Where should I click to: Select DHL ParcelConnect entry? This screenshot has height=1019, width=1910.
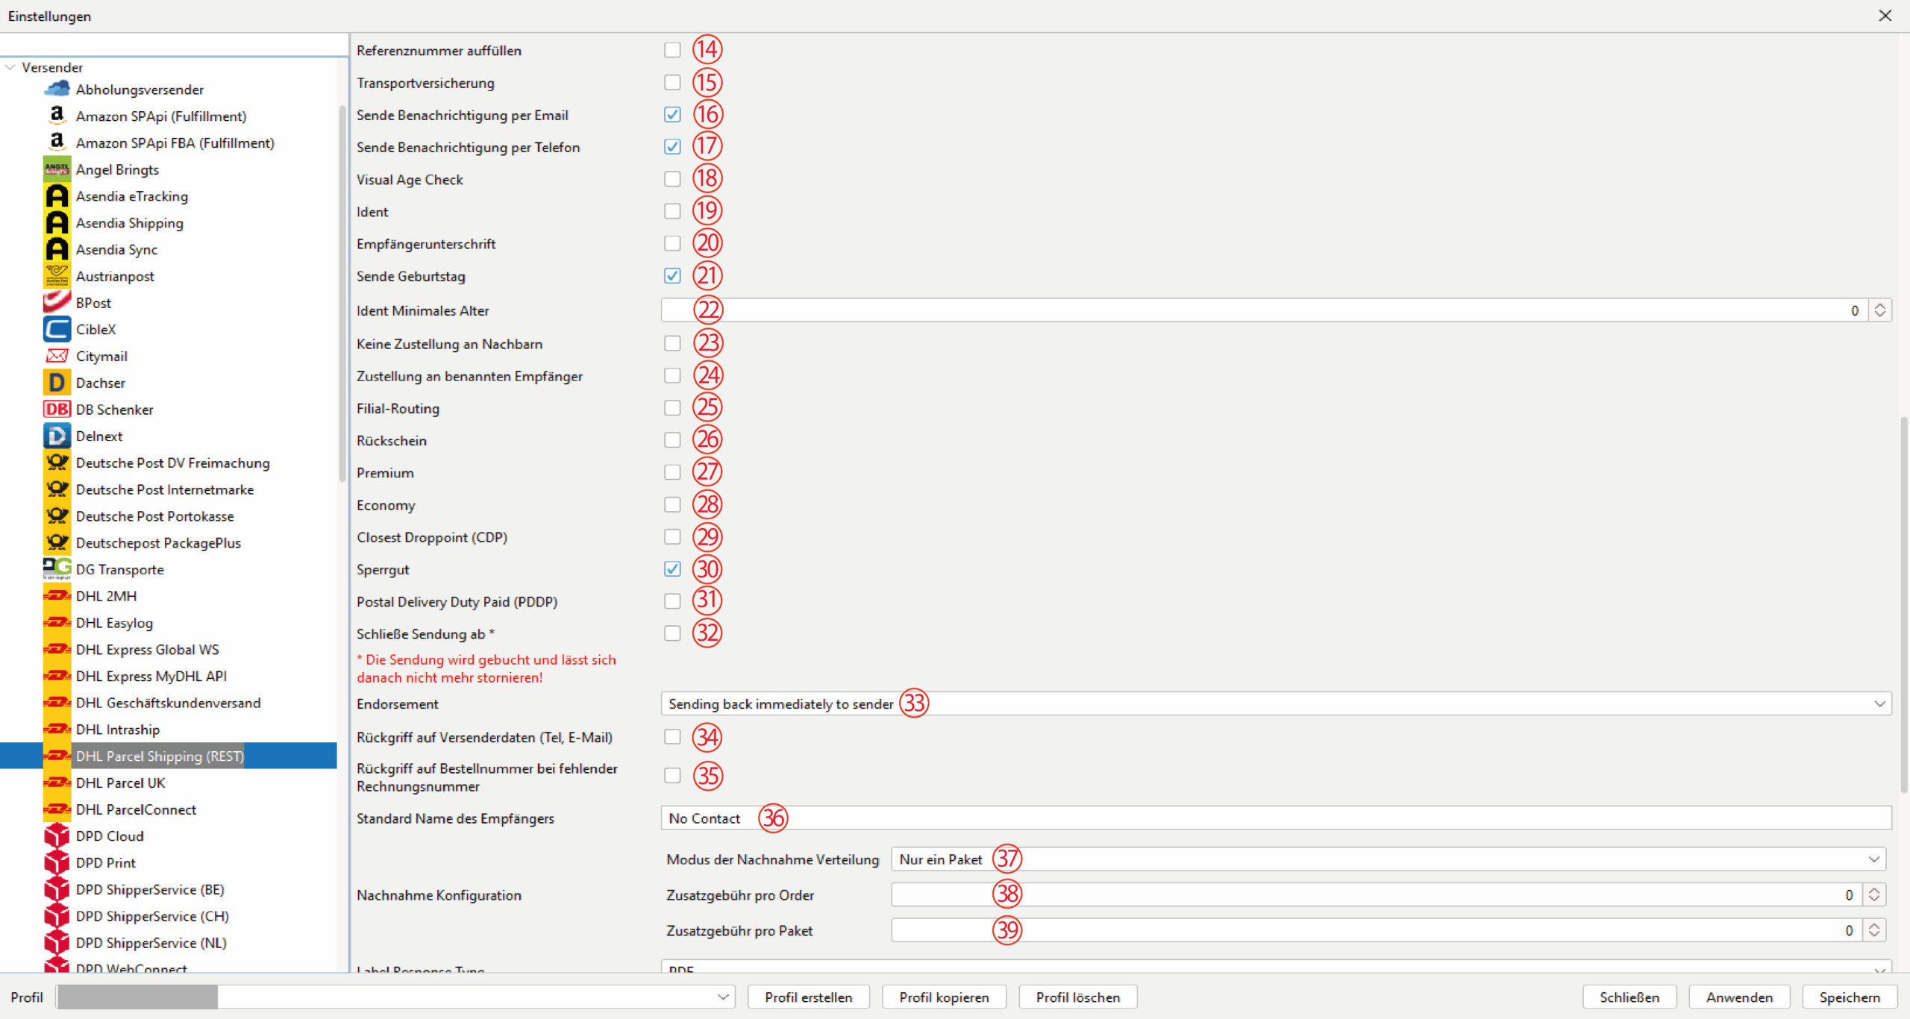pos(136,809)
